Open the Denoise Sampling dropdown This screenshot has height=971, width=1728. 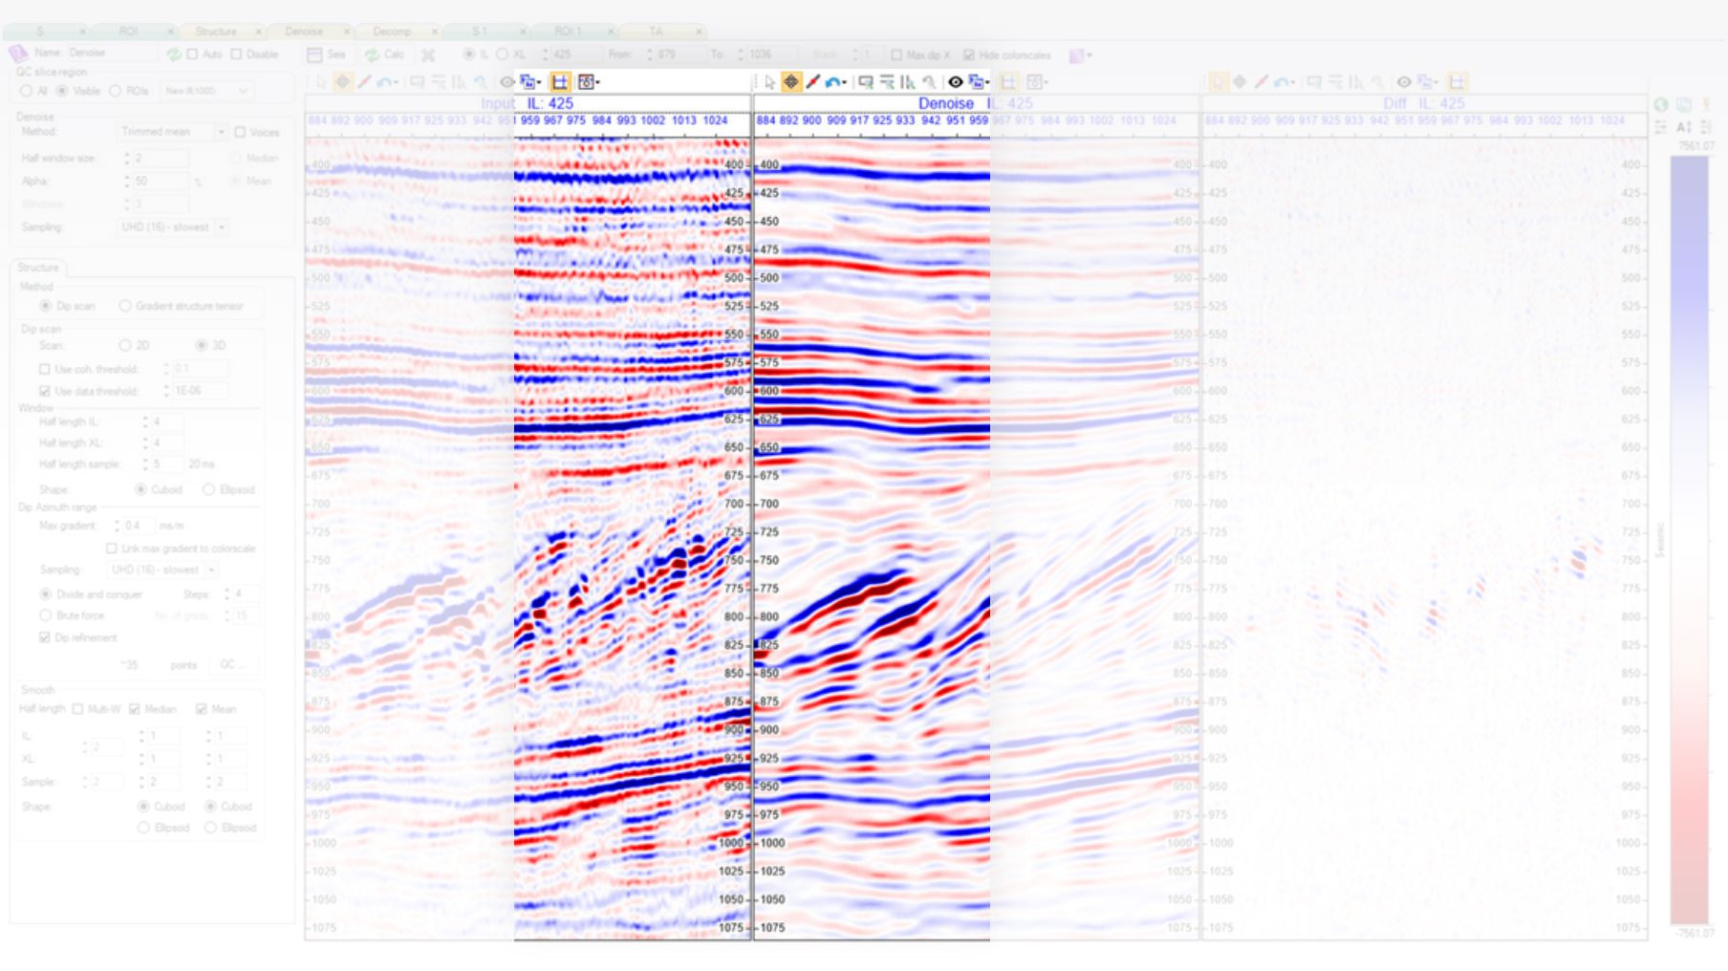pyautogui.click(x=173, y=227)
